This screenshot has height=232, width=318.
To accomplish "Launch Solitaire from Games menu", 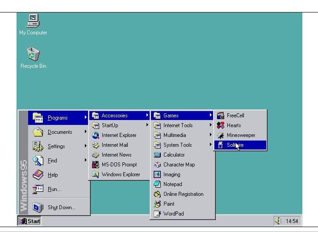I will (240, 145).
